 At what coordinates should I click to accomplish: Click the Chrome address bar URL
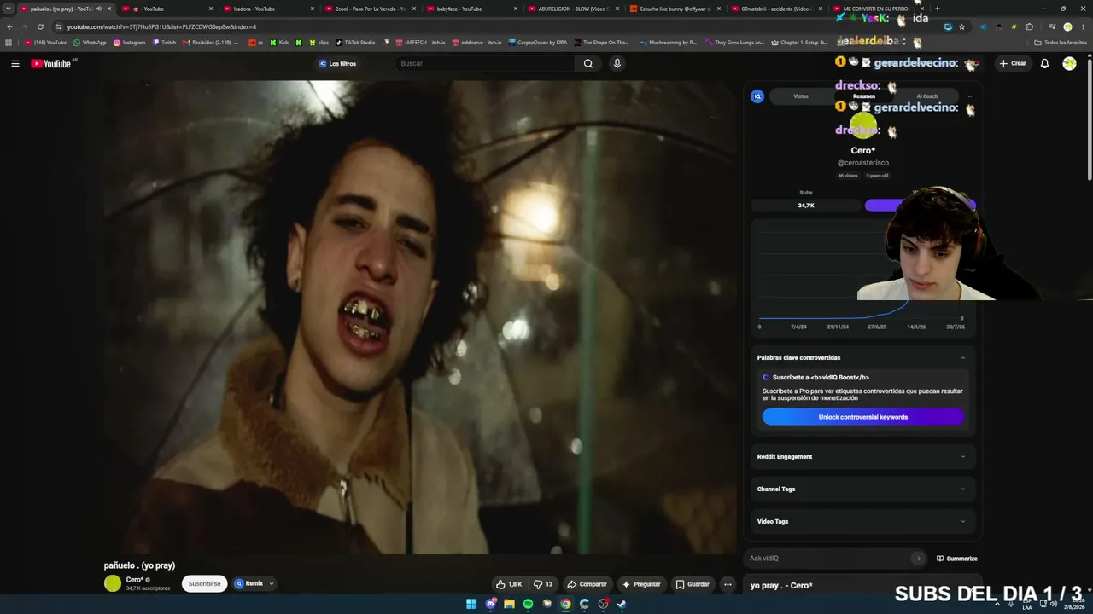coord(161,26)
